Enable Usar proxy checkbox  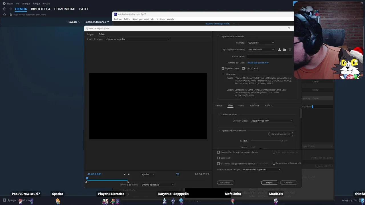[x=218, y=158]
